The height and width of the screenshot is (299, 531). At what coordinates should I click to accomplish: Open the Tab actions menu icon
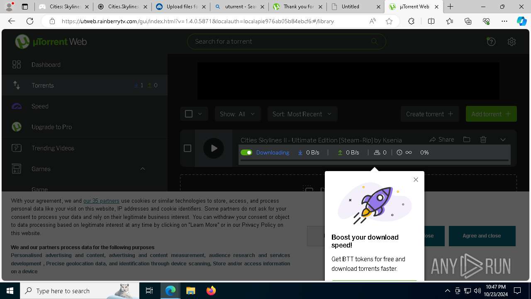(25, 7)
